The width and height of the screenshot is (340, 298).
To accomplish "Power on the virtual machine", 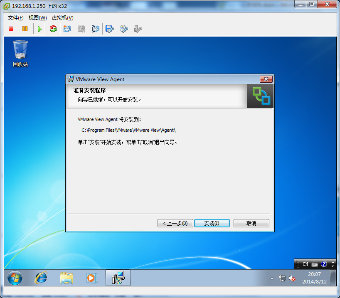I will pyautogui.click(x=39, y=29).
